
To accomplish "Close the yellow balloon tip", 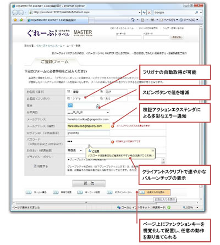I will click(153, 151).
